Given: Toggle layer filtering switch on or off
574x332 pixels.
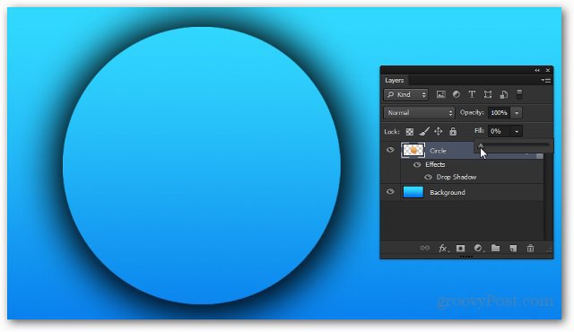Looking at the screenshot, I should pyautogui.click(x=519, y=94).
